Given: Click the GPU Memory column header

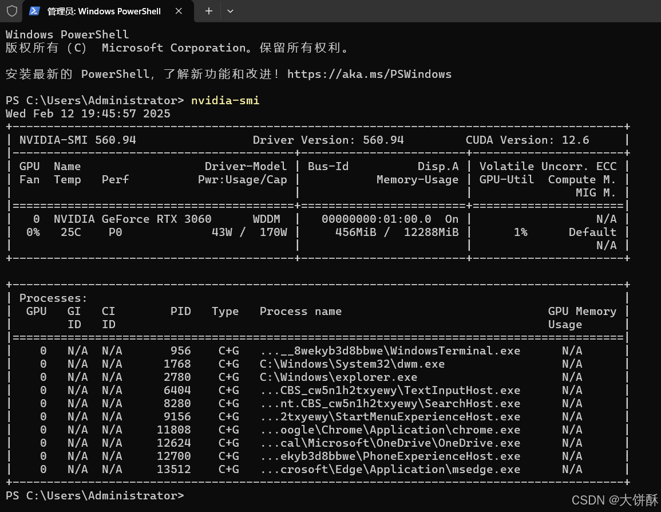Looking at the screenshot, I should click(x=582, y=311).
